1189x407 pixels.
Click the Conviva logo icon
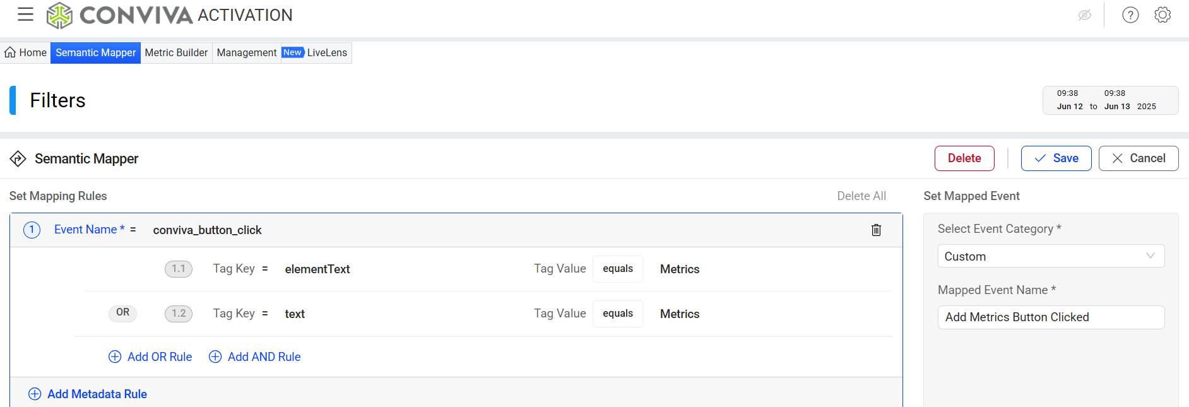click(60, 15)
